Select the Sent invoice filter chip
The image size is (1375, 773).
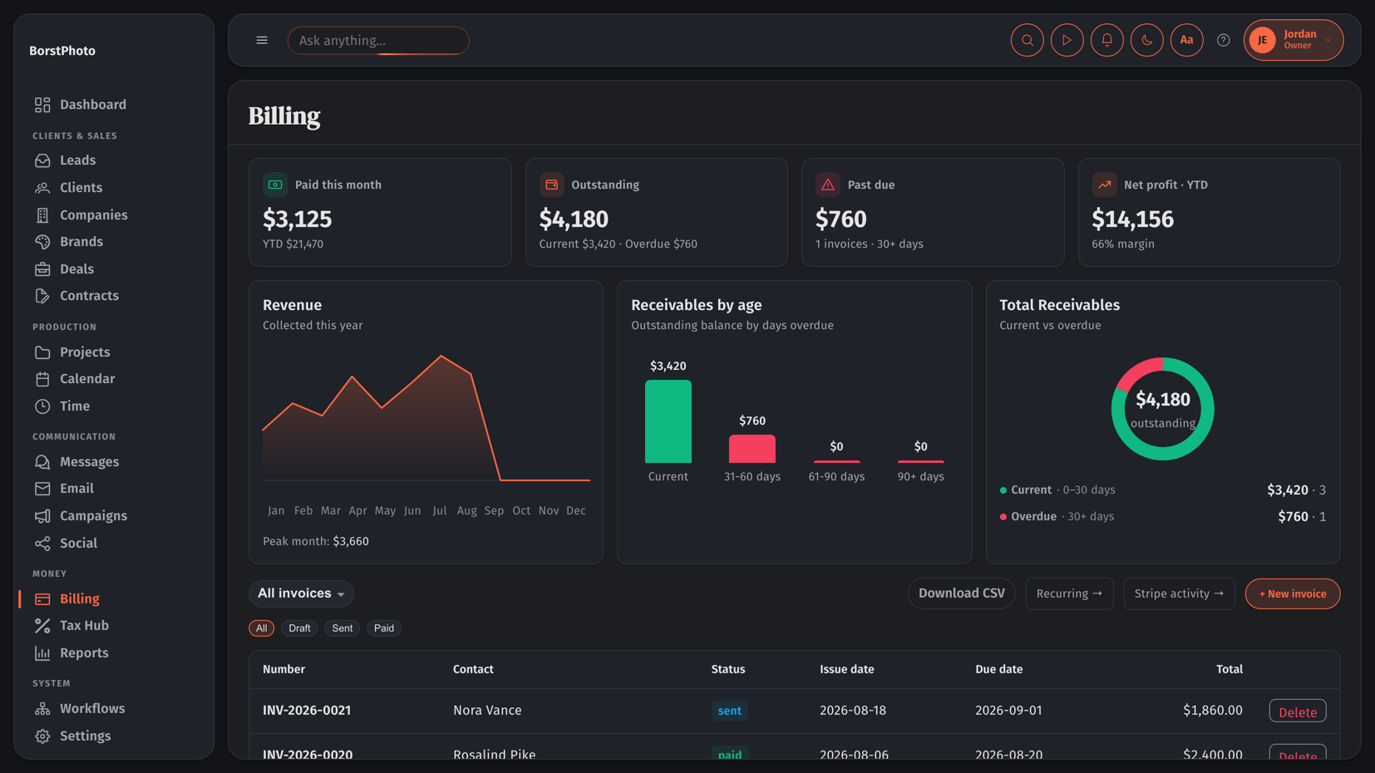(343, 628)
